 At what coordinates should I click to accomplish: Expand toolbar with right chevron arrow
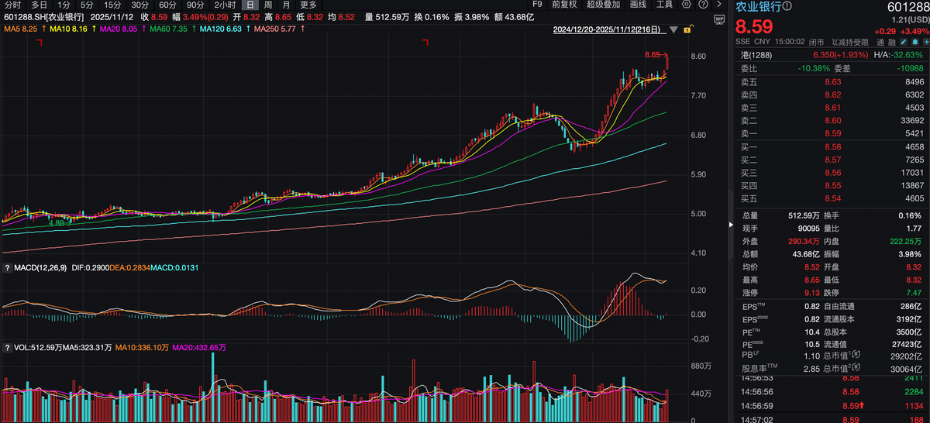pyautogui.click(x=720, y=5)
